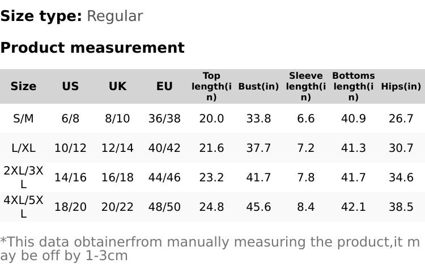Click the 45.6 bust value
The image size is (425, 276).
[258, 207]
